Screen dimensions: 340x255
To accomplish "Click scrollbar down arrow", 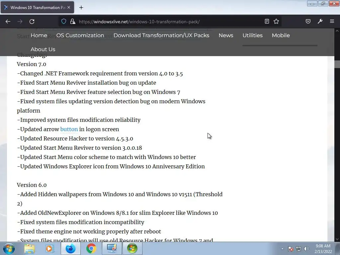I will tap(337, 239).
